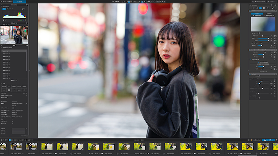Select the 設定 customize tab

pyautogui.click(x=19, y=2)
